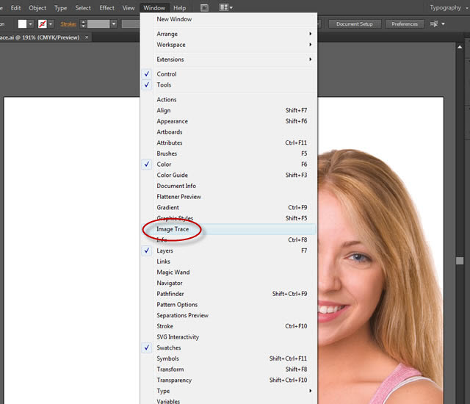The image size is (470, 404).
Task: Click the scroll up arrow on canvas scrollbar
Action: click(460, 47)
